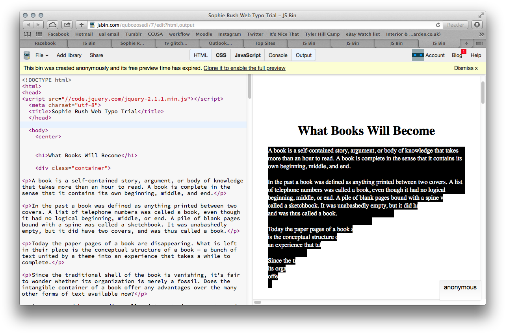Open the Blog link
This screenshot has height=333, width=505.
(x=457, y=55)
